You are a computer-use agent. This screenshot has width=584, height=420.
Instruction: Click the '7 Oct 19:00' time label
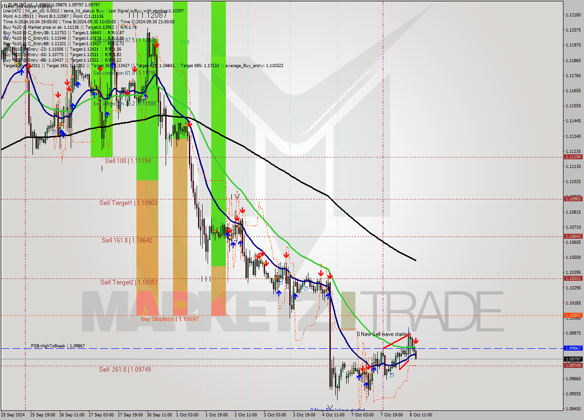[x=392, y=415]
